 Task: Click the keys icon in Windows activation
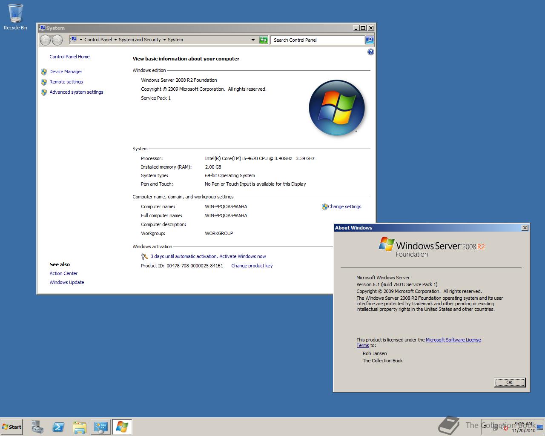point(144,257)
